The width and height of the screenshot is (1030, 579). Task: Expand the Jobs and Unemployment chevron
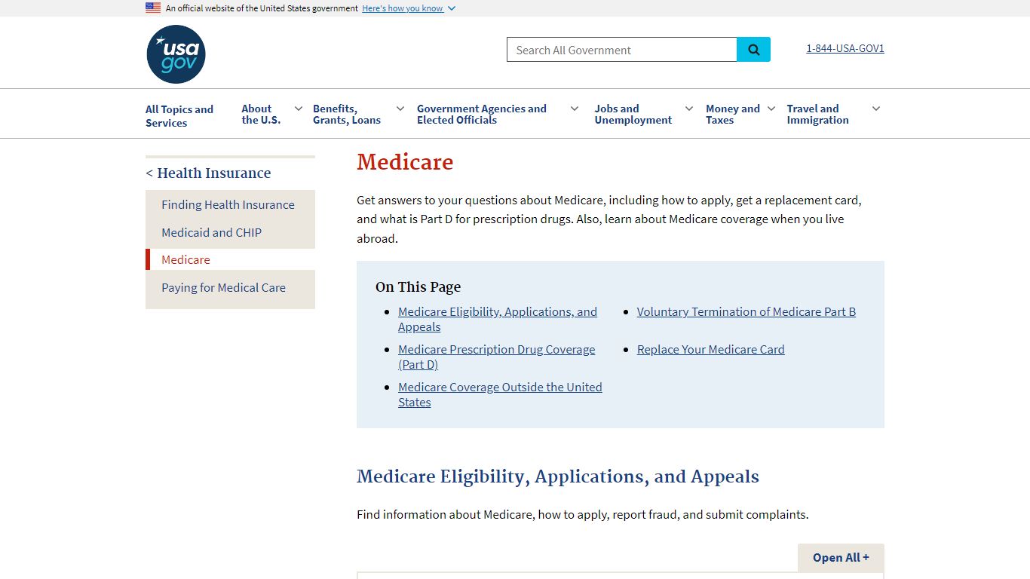(689, 109)
